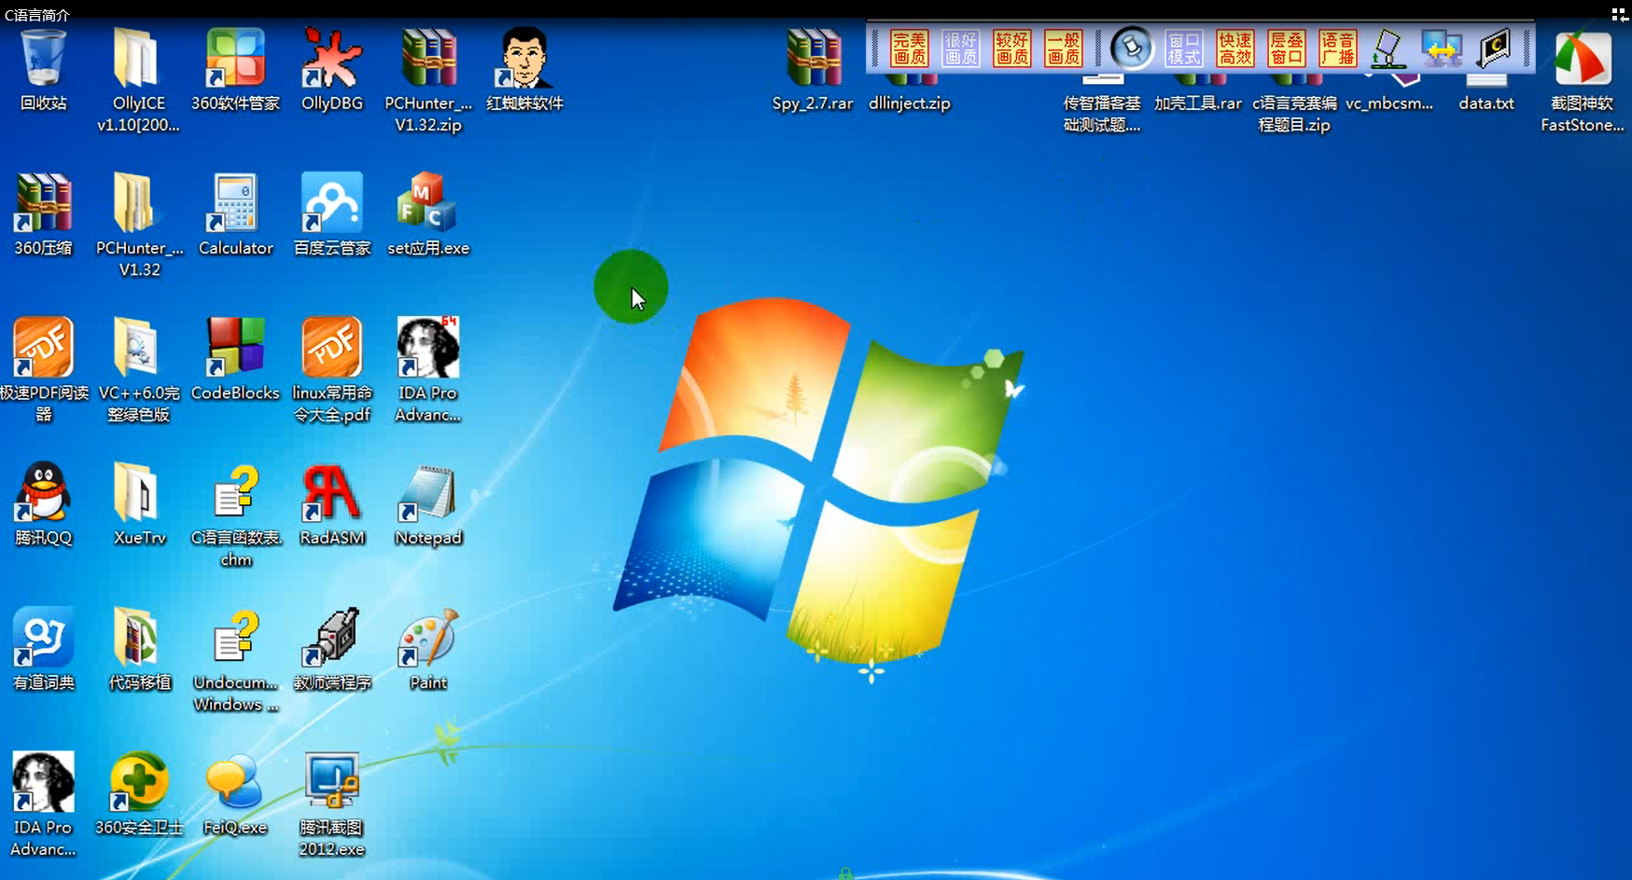Select the 加壳工具.rar file label
This screenshot has height=880, width=1632.
[x=1197, y=103]
